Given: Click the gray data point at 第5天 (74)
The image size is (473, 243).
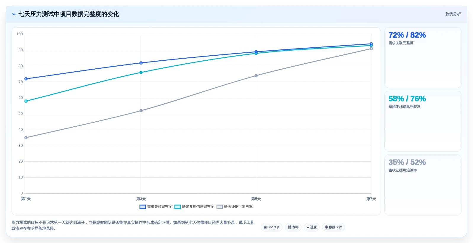Looking at the screenshot, I should pos(256,76).
